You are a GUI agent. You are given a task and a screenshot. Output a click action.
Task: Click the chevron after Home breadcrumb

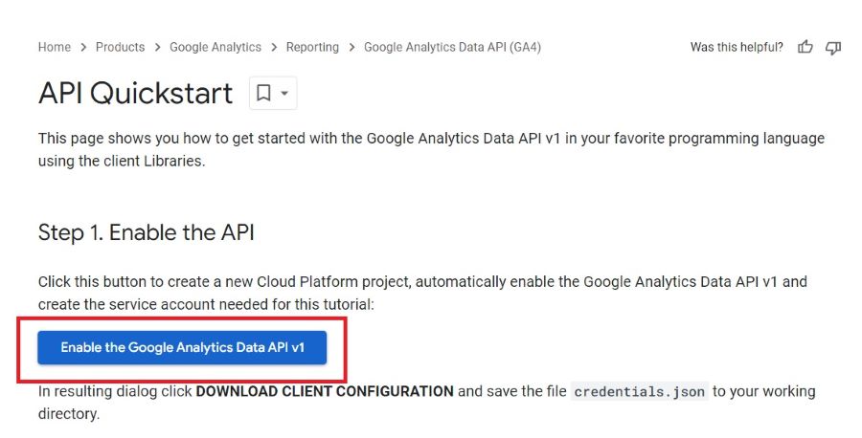[x=83, y=48]
